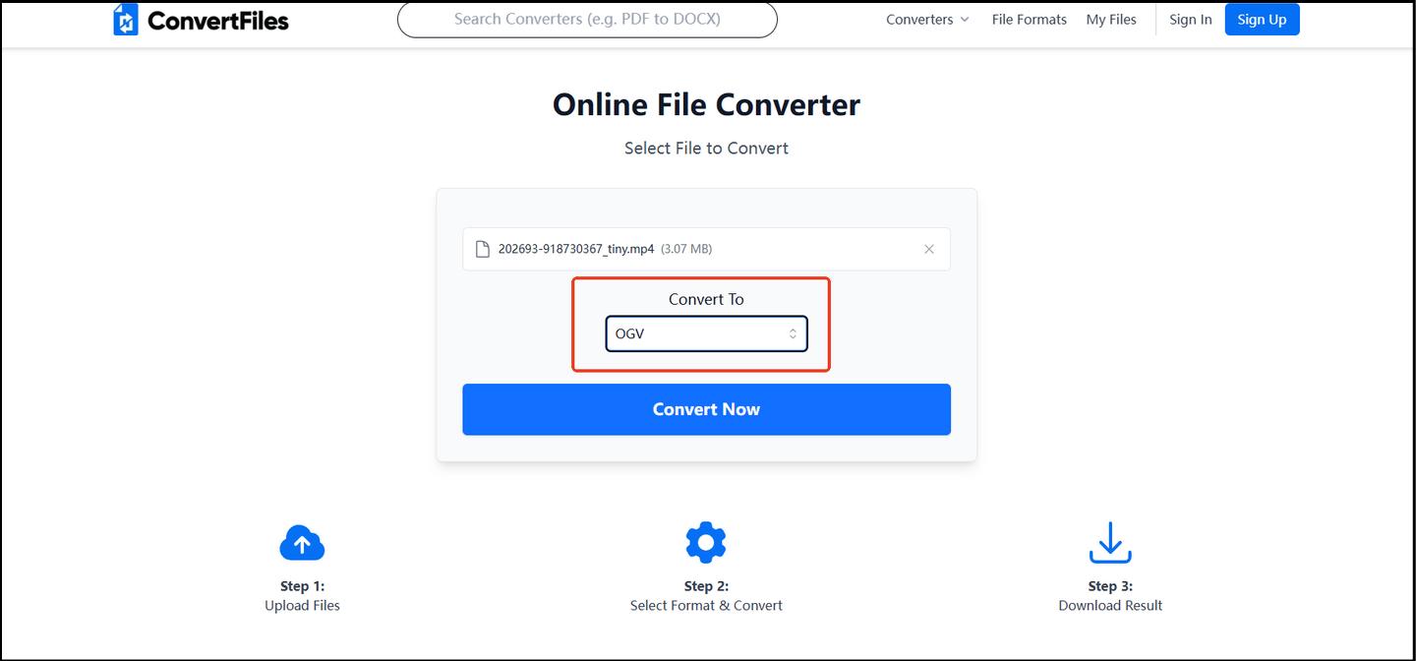Select the upload cloud icon under Step 1
1416x661 pixels.
tap(302, 542)
